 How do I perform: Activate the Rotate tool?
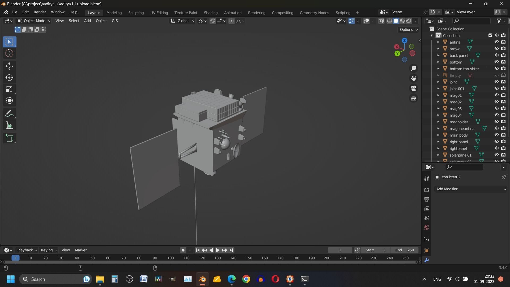coord(9,78)
